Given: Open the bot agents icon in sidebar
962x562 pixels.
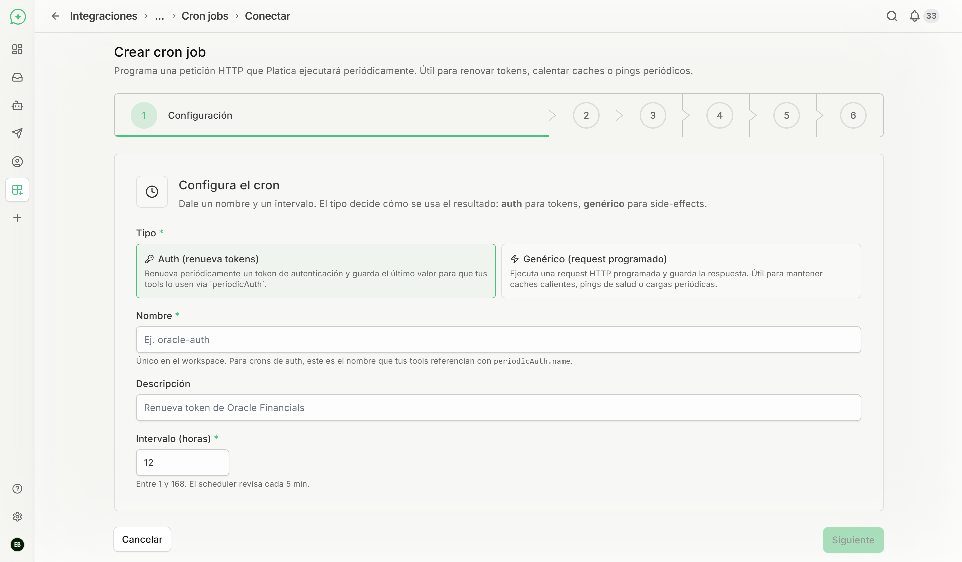Looking at the screenshot, I should pyautogui.click(x=17, y=105).
